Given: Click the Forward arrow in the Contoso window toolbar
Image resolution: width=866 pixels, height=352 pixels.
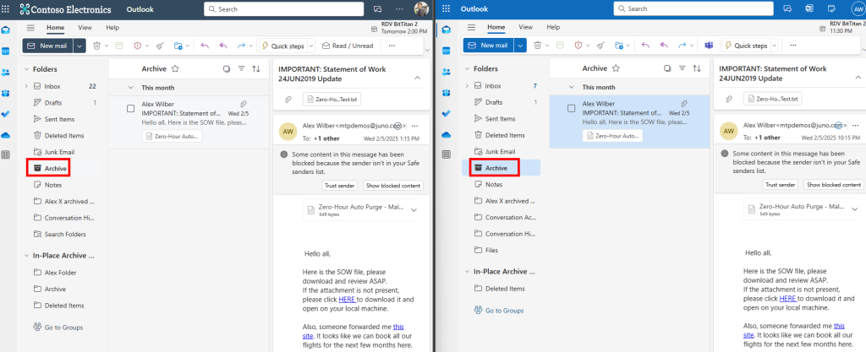Looking at the screenshot, I should pyautogui.click(x=241, y=46).
